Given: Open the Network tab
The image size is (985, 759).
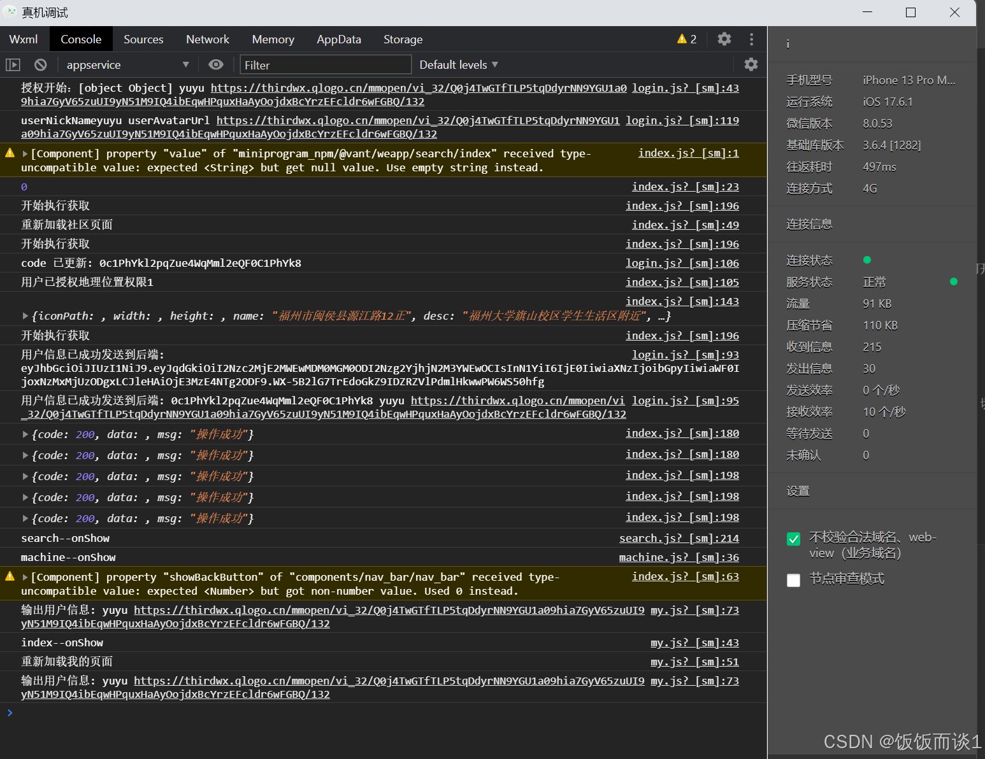Looking at the screenshot, I should click(208, 39).
